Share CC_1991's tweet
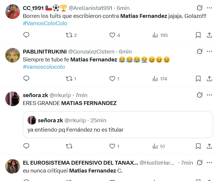The image size is (218, 181). (x=209, y=35)
